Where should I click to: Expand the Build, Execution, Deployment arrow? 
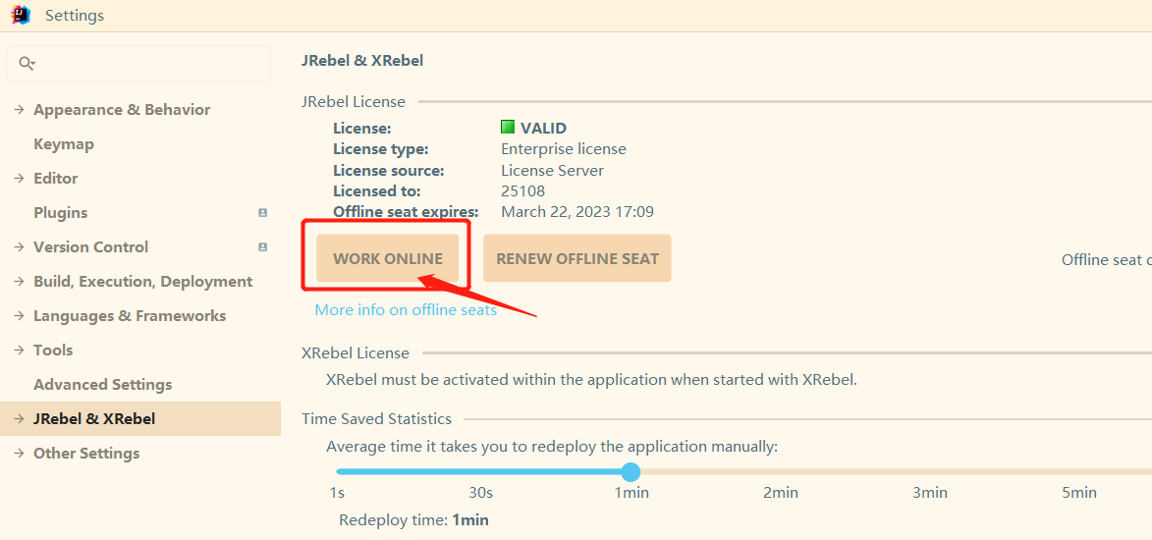[x=19, y=282]
